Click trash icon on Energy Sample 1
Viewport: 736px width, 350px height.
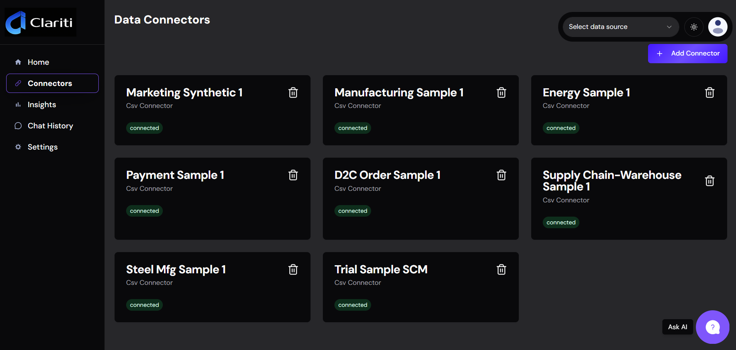point(710,93)
